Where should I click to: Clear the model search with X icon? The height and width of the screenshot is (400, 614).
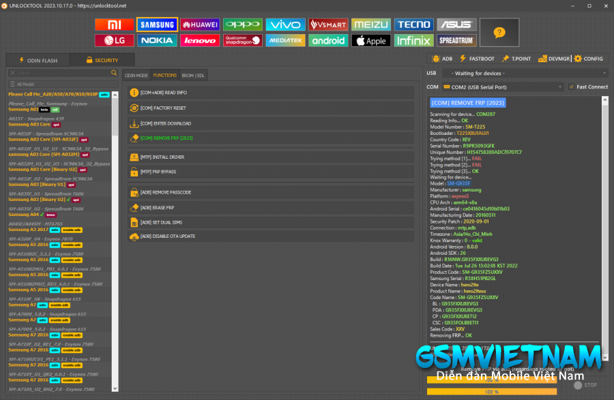point(12,73)
